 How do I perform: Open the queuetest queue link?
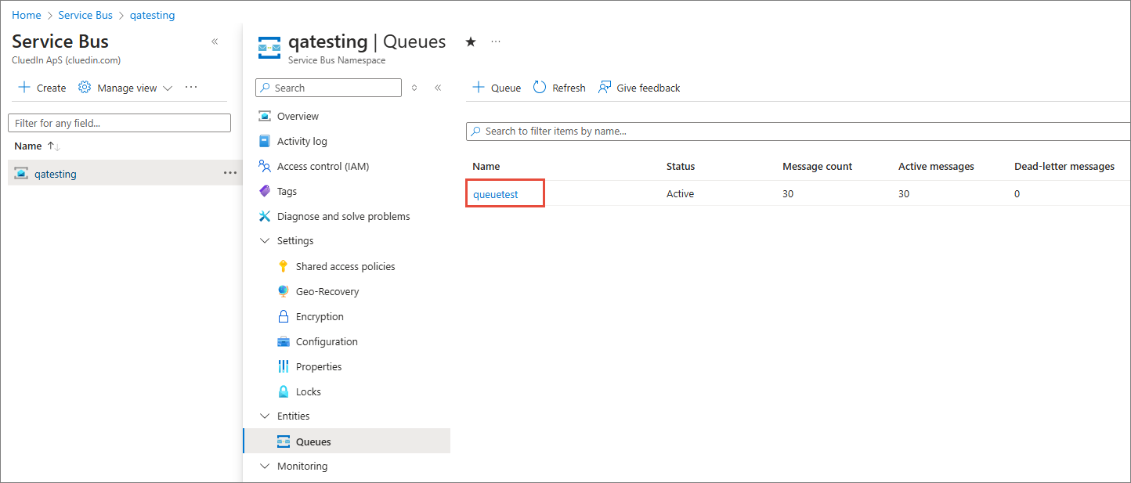tap(496, 193)
